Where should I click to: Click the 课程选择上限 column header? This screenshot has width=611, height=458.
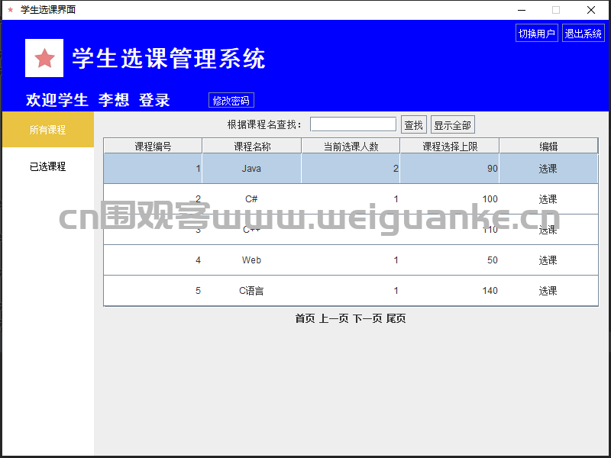[450, 146]
